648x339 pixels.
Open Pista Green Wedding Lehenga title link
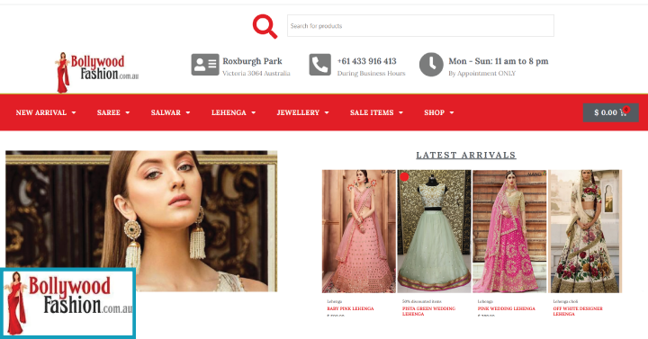coord(429,311)
